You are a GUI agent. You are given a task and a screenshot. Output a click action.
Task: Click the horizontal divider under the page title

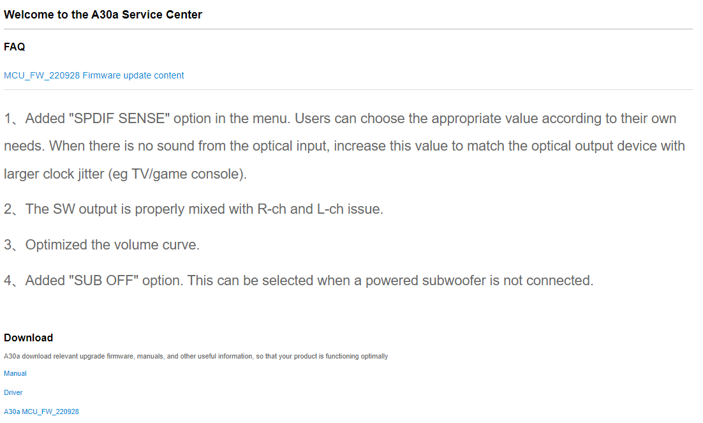(348, 29)
